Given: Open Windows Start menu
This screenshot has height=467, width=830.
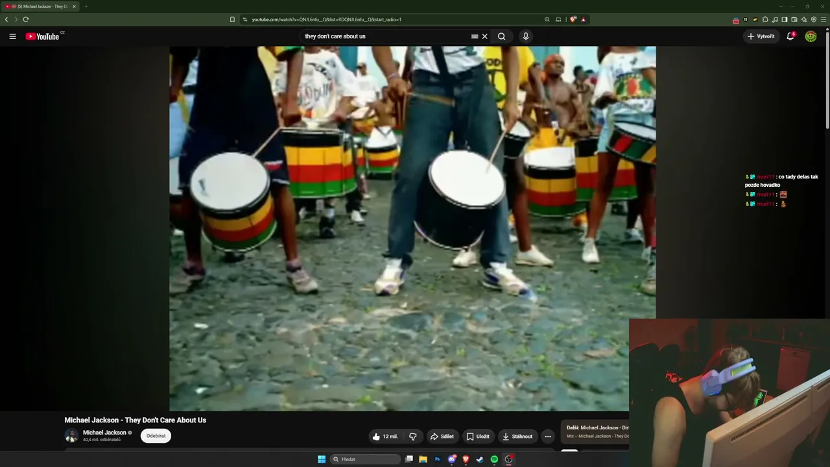Looking at the screenshot, I should [322, 459].
